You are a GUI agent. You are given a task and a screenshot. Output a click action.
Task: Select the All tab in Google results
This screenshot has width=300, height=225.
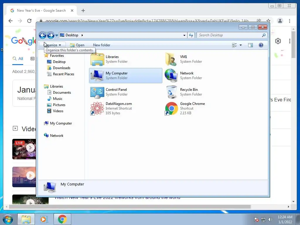18,59
